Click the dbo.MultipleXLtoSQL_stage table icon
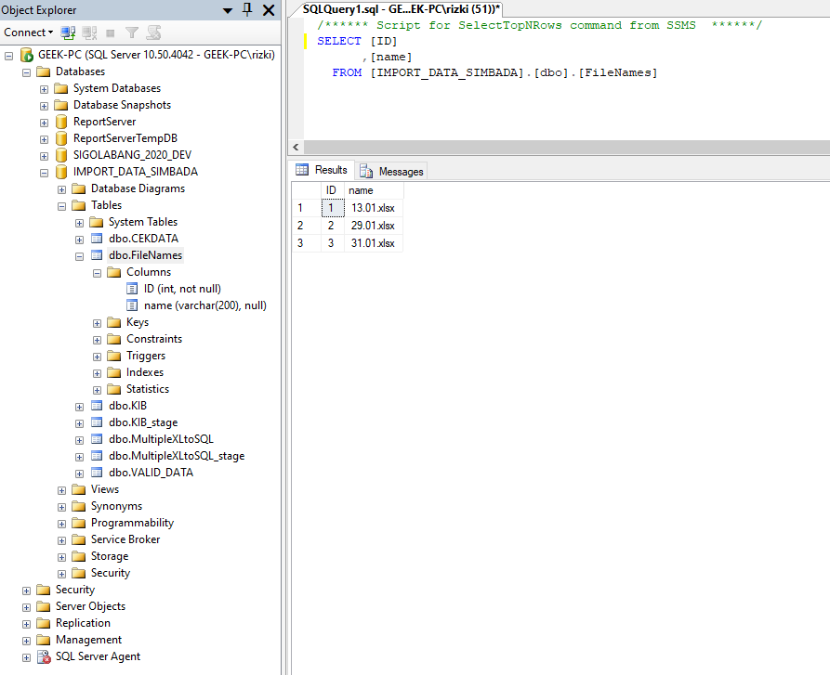 point(97,456)
